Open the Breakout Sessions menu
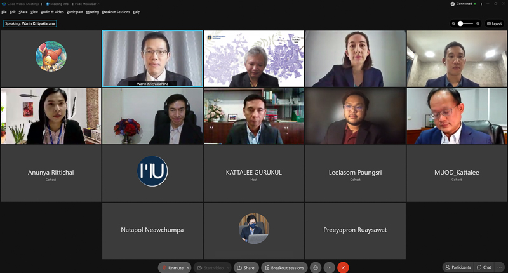This screenshot has width=508, height=273. 116,12
